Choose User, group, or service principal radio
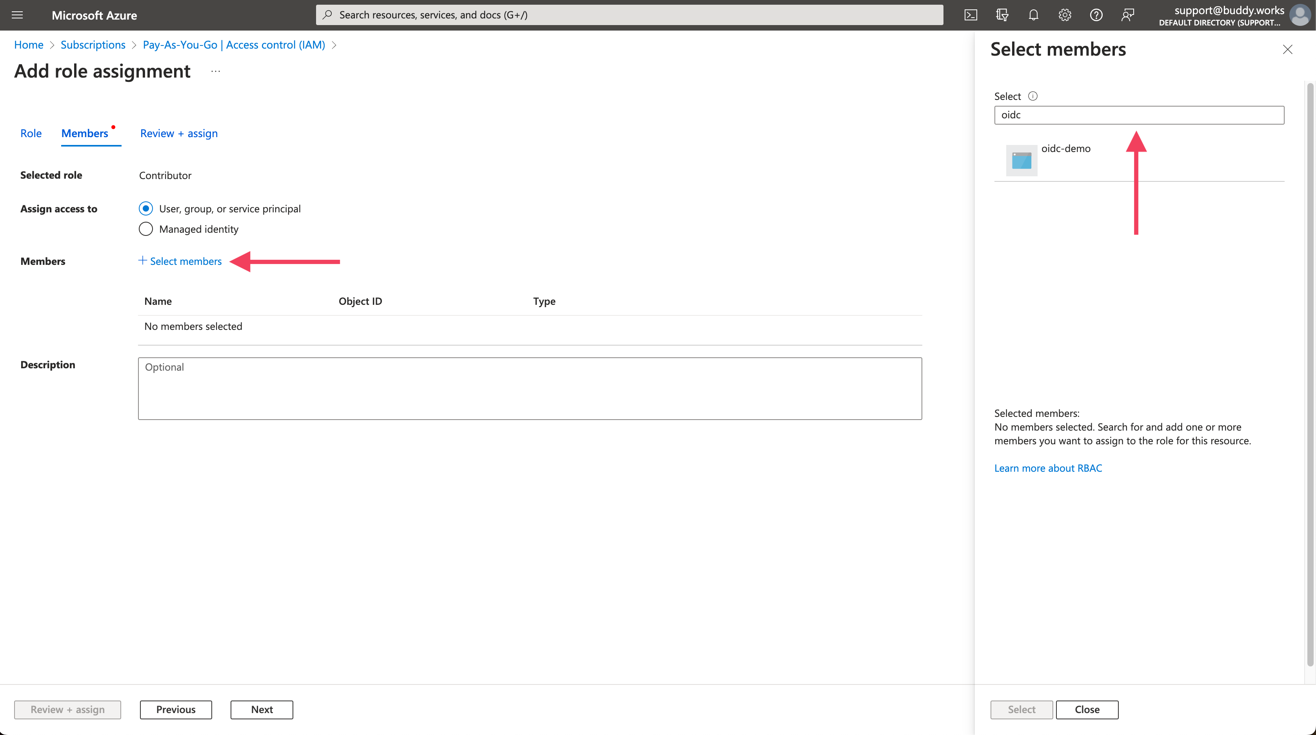1316x735 pixels. [145, 208]
